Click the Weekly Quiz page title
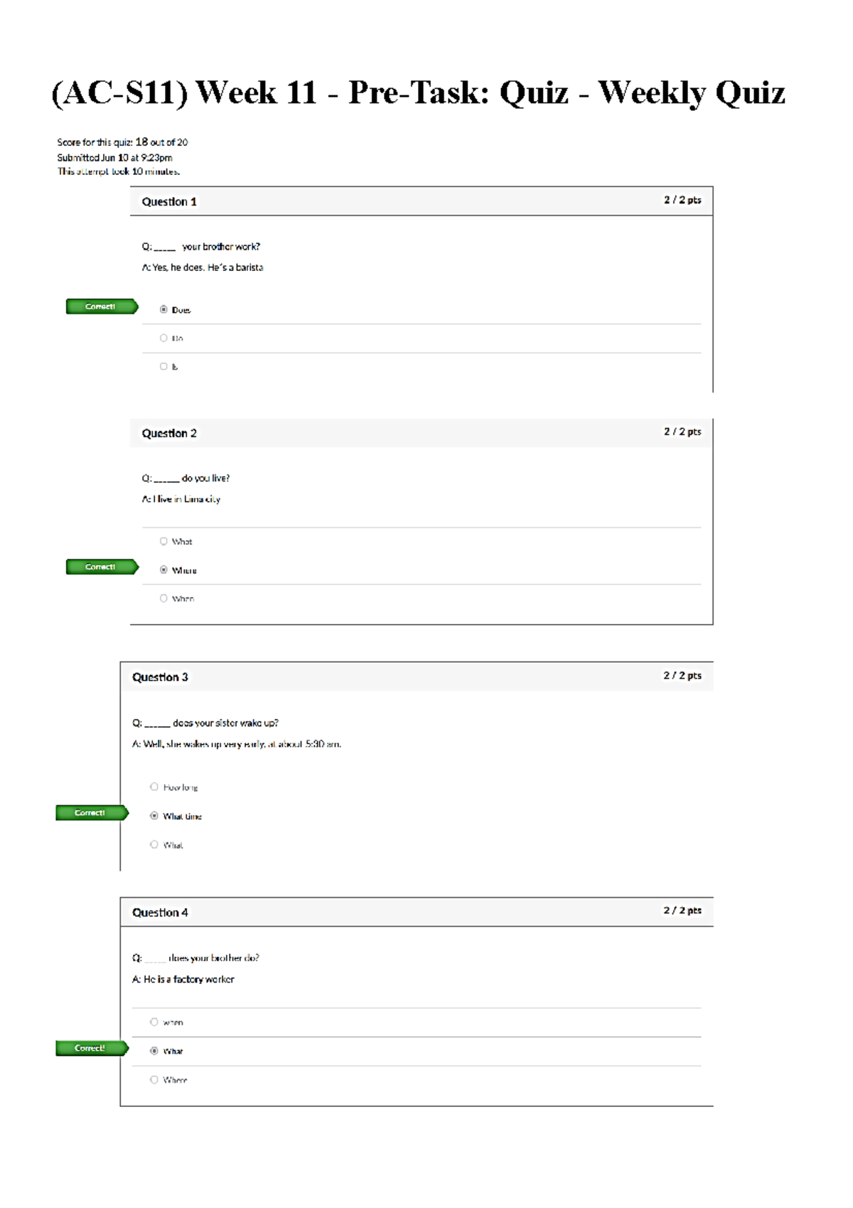This screenshot has height=1208, width=853. (x=418, y=92)
